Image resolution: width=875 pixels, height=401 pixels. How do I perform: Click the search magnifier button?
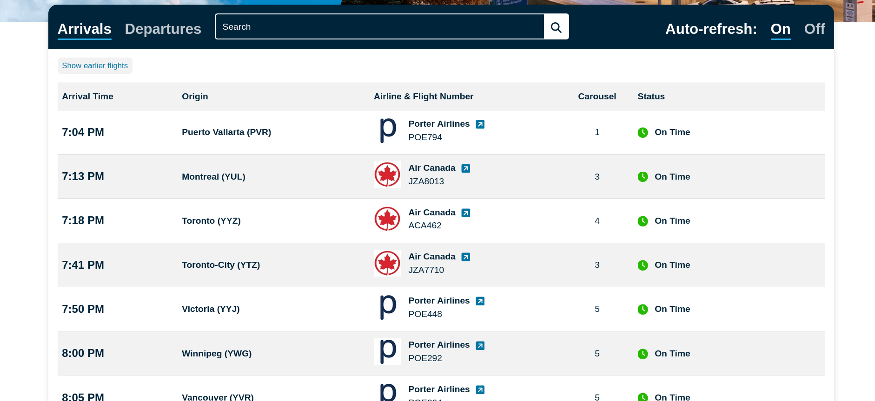click(x=556, y=27)
